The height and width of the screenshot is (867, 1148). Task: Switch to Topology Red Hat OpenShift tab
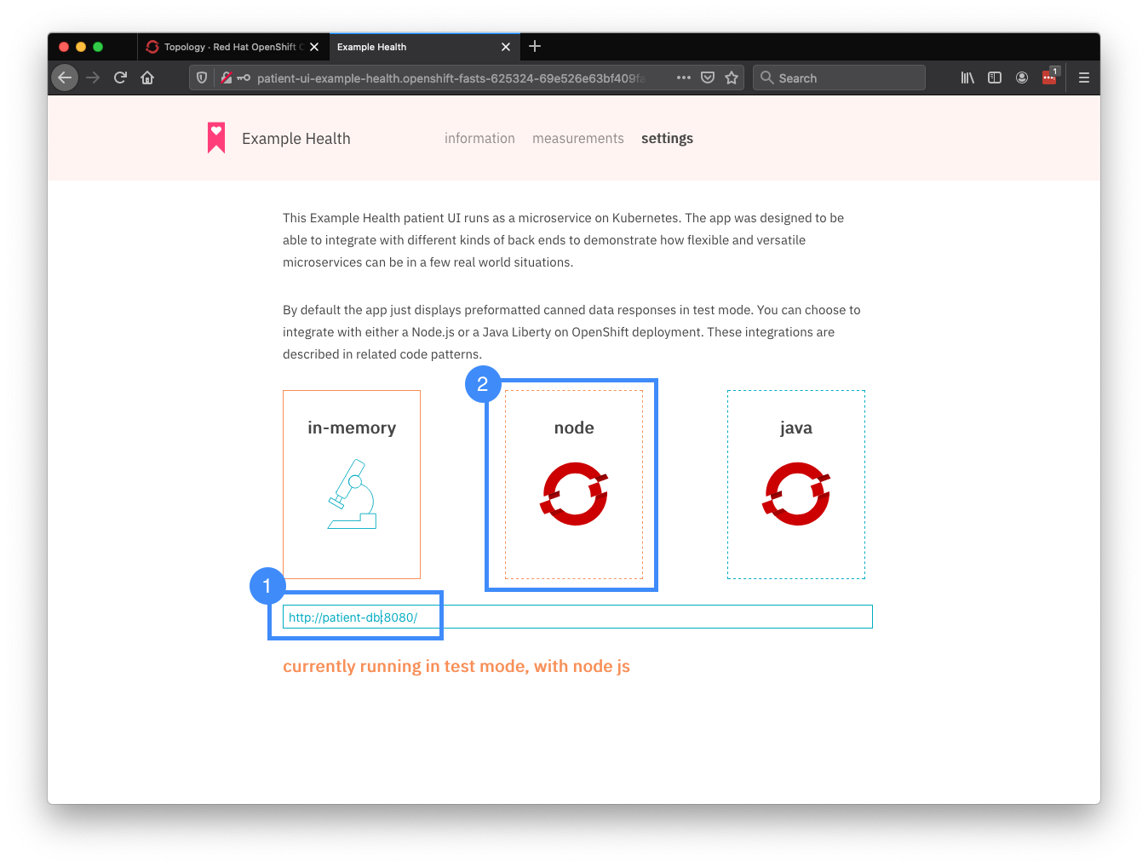[x=232, y=47]
